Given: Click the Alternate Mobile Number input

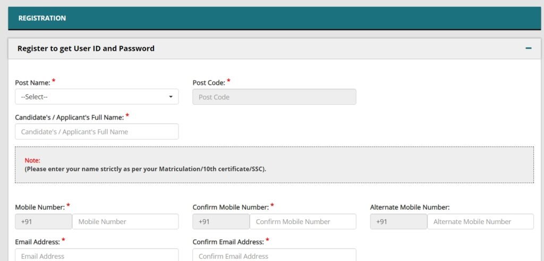Looking at the screenshot, I should 480,222.
